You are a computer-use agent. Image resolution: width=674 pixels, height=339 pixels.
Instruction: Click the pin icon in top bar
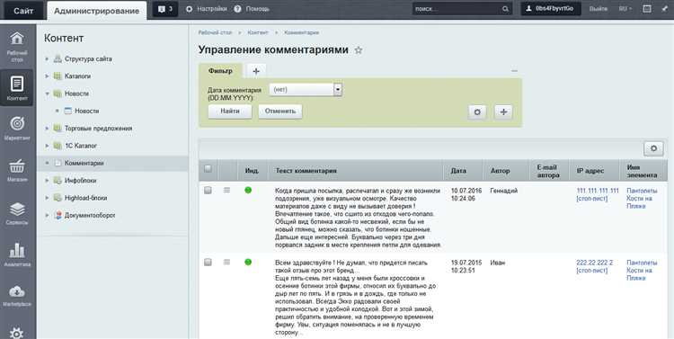tap(664, 9)
